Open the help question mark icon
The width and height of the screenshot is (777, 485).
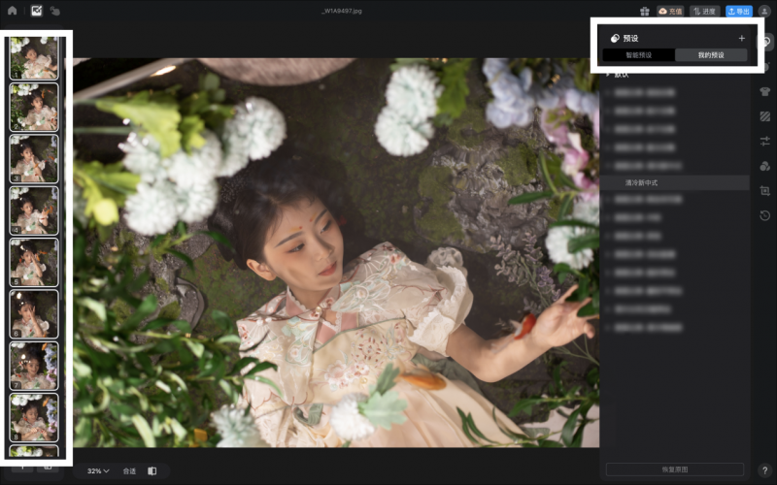pyautogui.click(x=764, y=470)
